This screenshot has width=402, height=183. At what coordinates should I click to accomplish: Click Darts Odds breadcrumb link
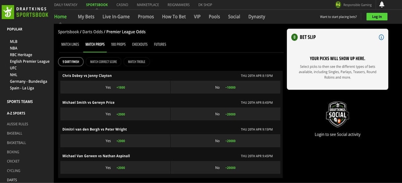[92, 32]
